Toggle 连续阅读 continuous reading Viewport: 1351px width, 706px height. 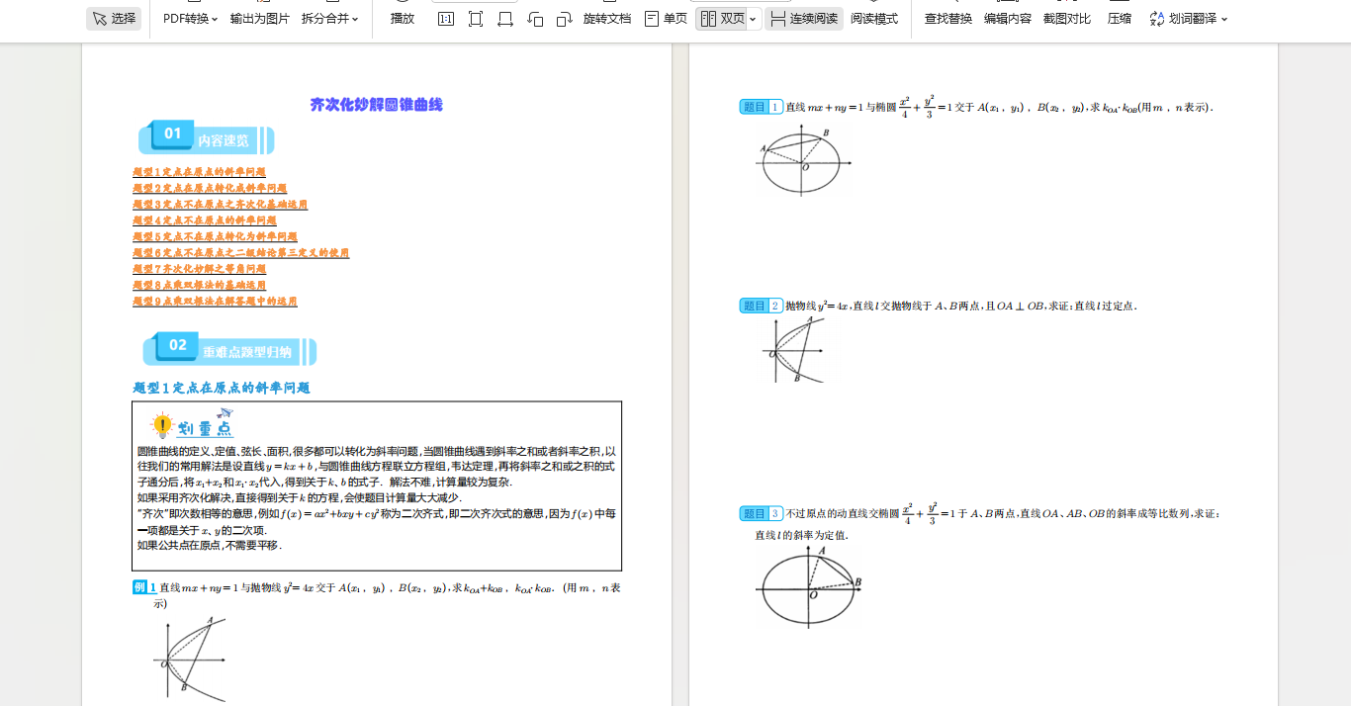[x=804, y=19]
